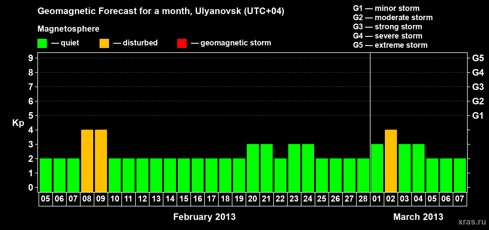The image size is (489, 230).
Task: Click the date label 15 on the axis
Action: click(x=184, y=199)
